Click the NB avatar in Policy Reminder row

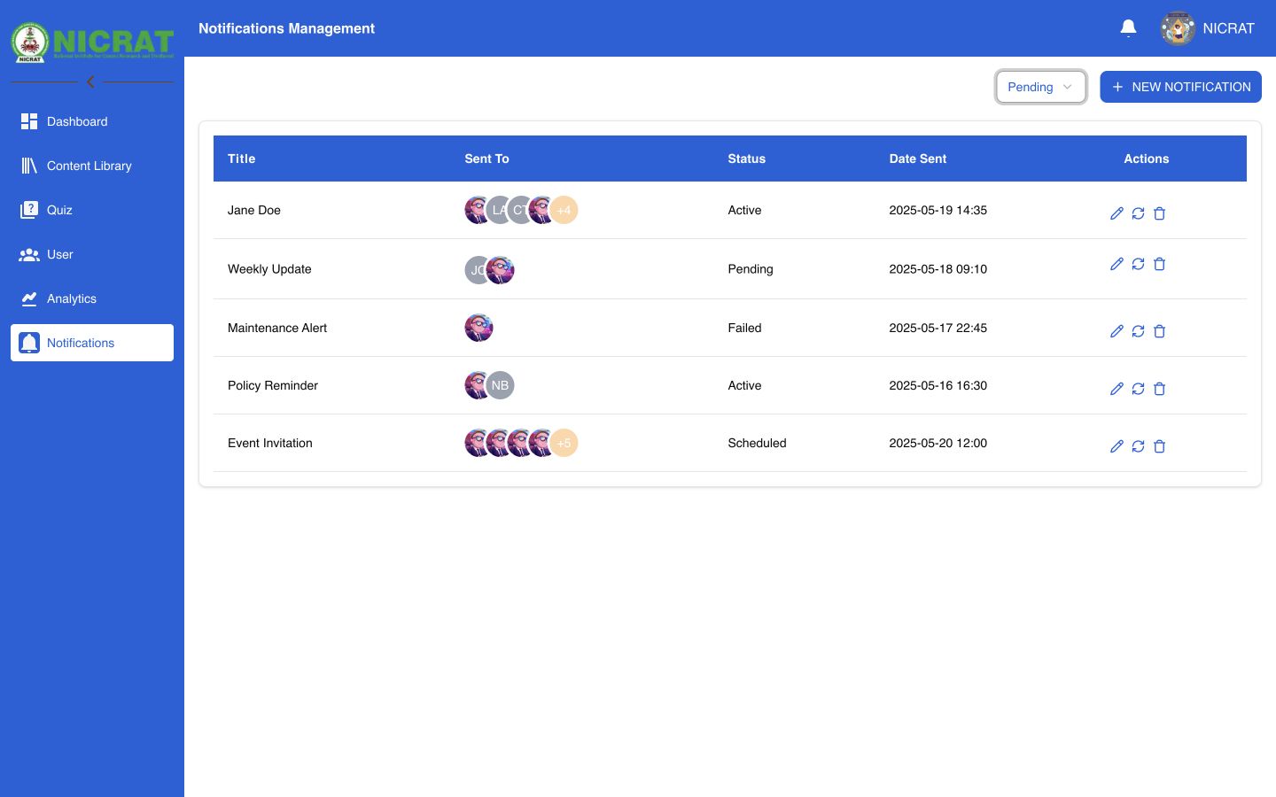[501, 385]
